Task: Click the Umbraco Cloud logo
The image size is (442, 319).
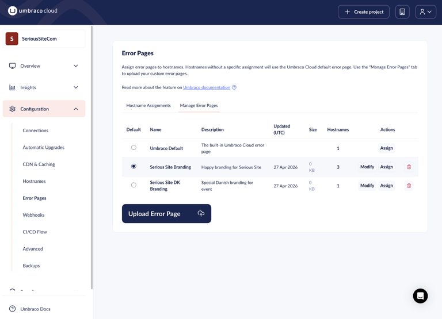Action: point(32,11)
